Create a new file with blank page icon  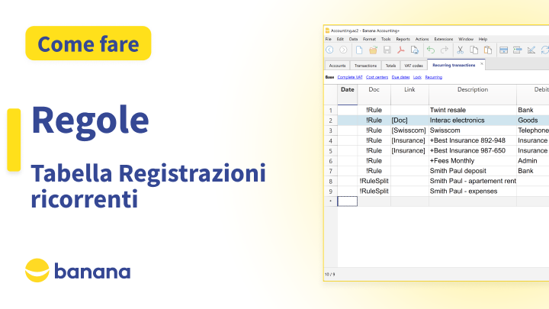pyautogui.click(x=359, y=50)
